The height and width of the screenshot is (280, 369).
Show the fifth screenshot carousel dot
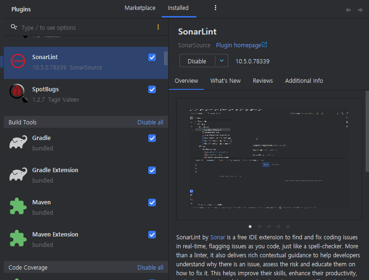[x=288, y=227]
